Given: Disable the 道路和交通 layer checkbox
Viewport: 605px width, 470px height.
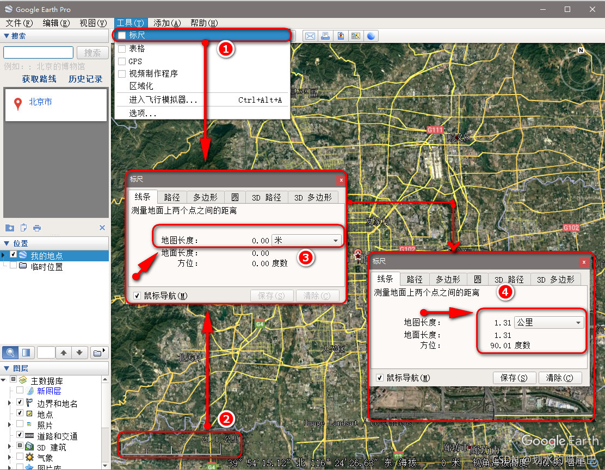Looking at the screenshot, I should (20, 435).
